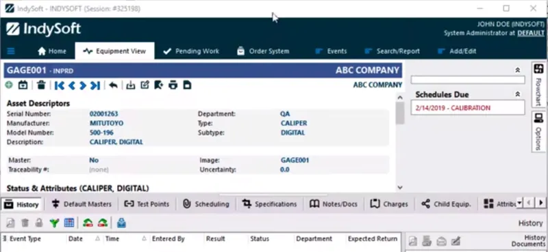Click the blue grid table icon in History toolbar
The image size is (548, 252).
[x=69, y=223]
